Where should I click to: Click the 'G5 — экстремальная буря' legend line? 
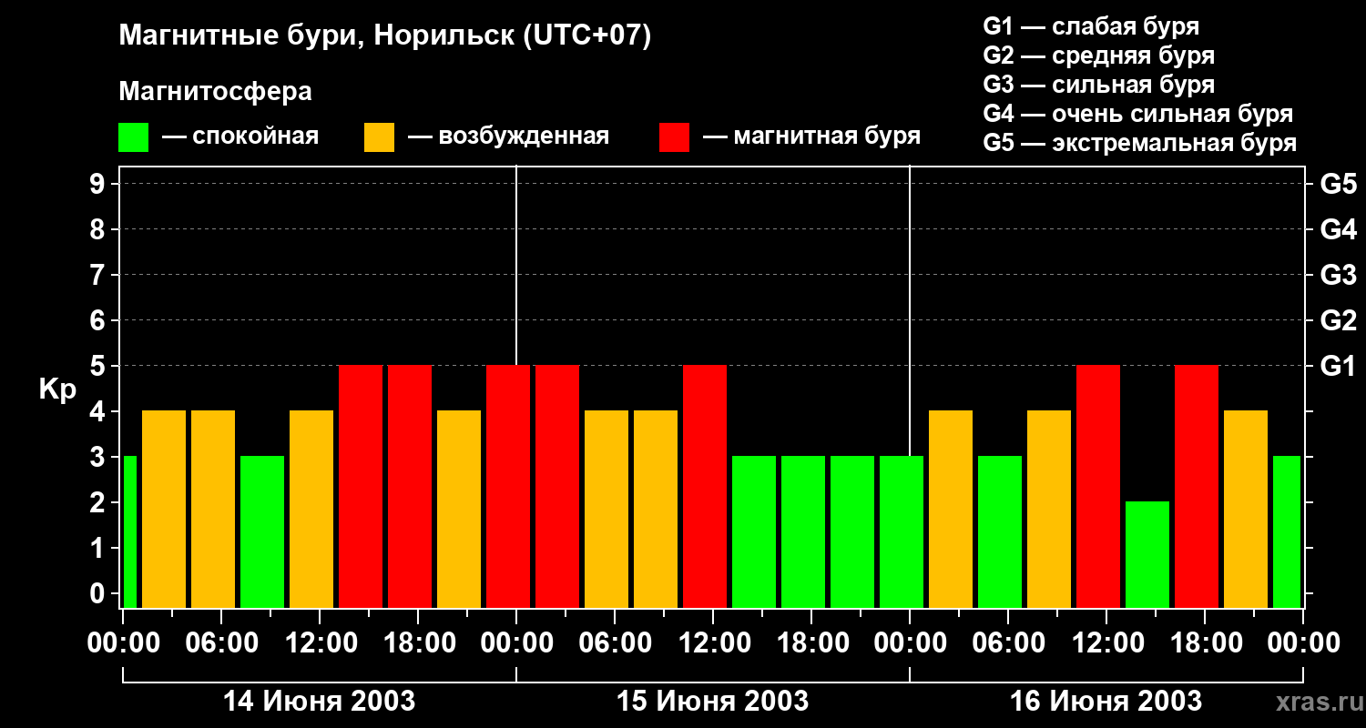[1140, 143]
